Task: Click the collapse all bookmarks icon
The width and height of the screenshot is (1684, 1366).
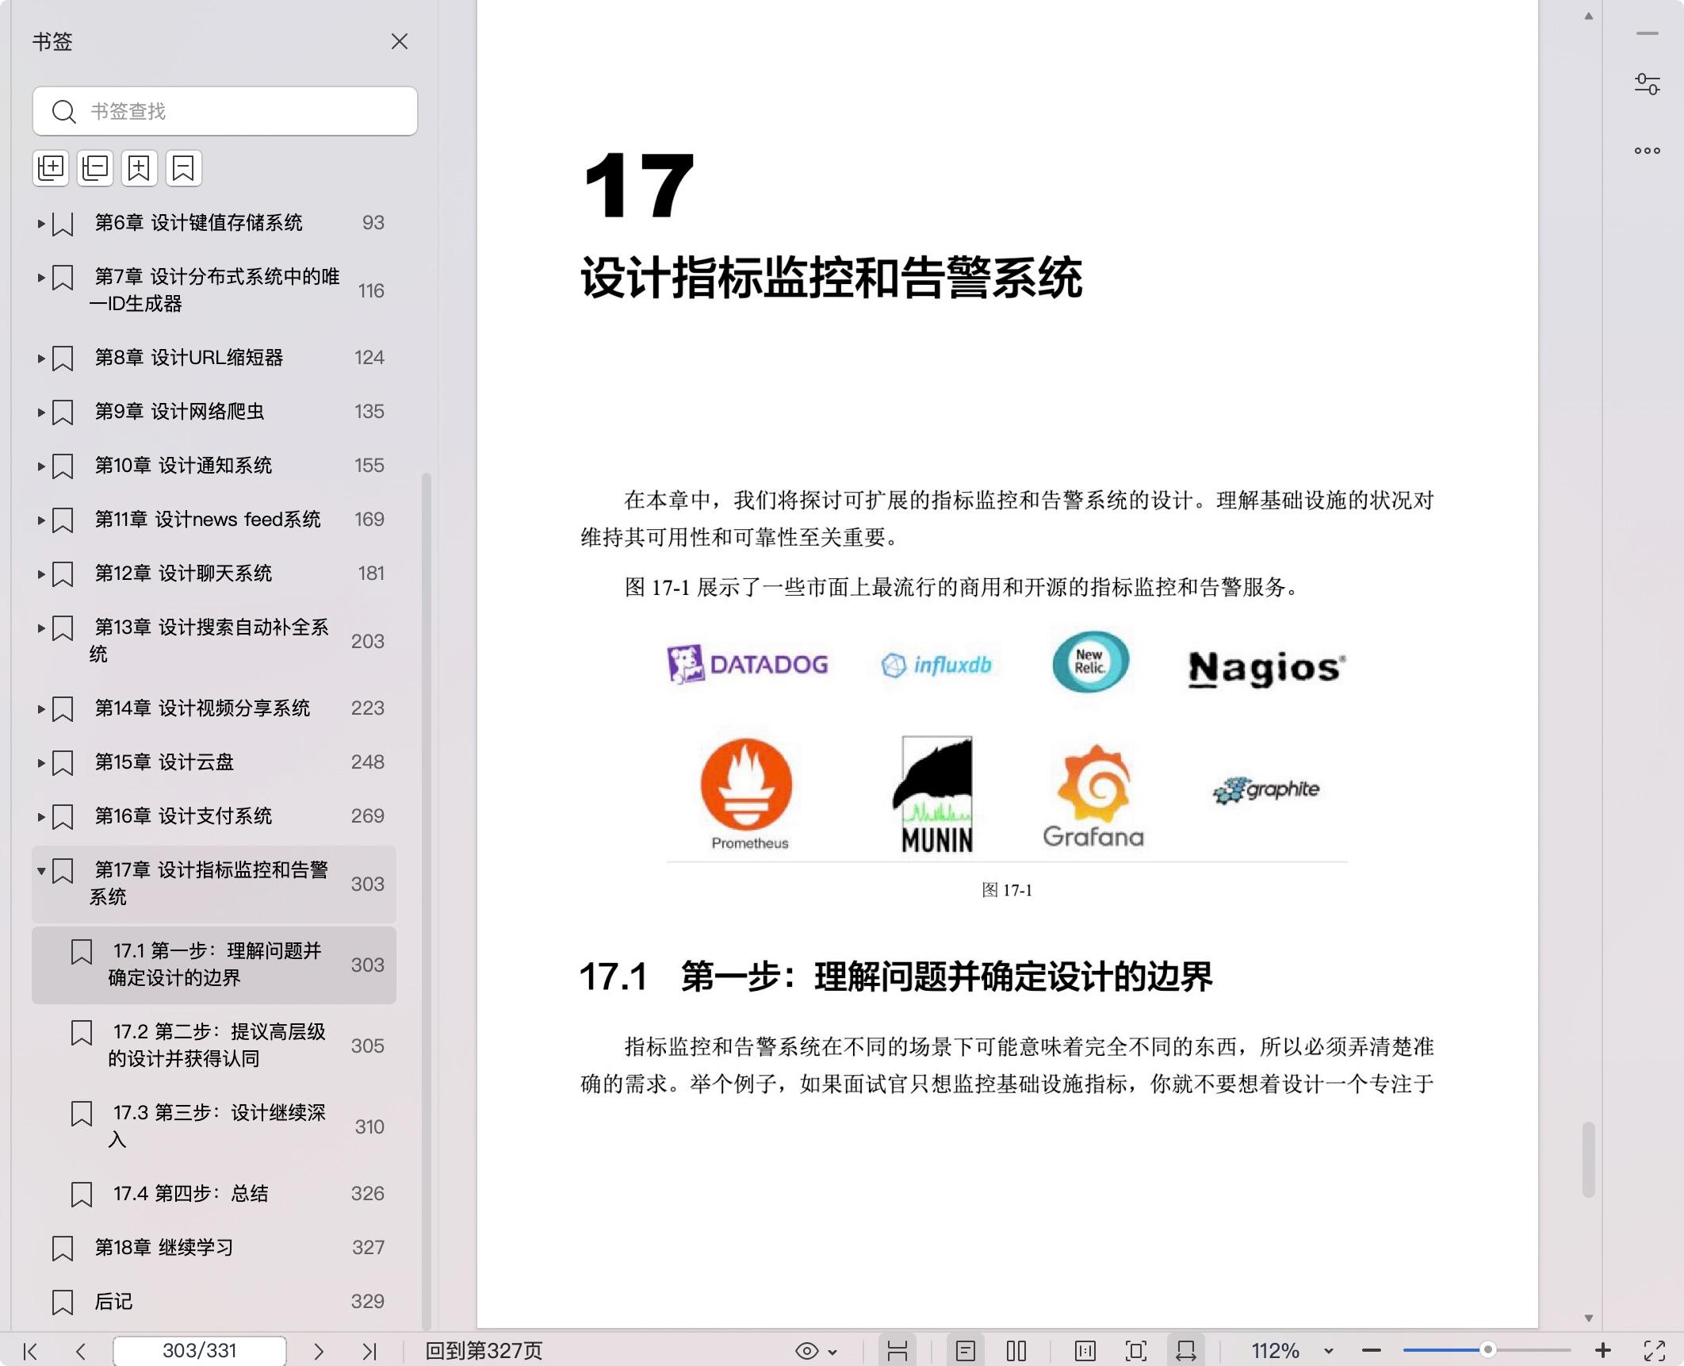Action: click(95, 168)
